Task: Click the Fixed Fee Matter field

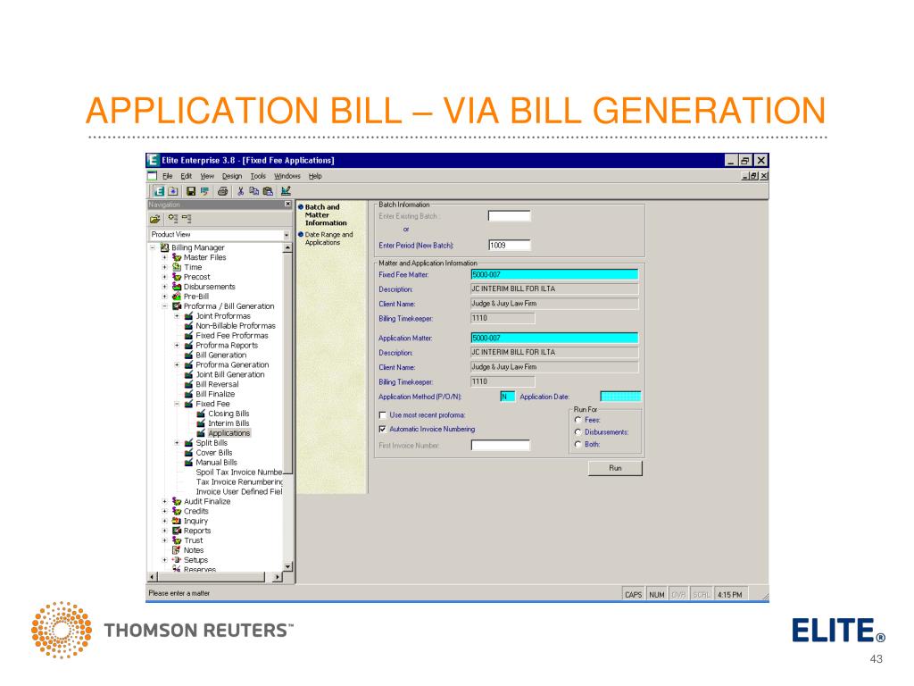Action: pos(554,274)
